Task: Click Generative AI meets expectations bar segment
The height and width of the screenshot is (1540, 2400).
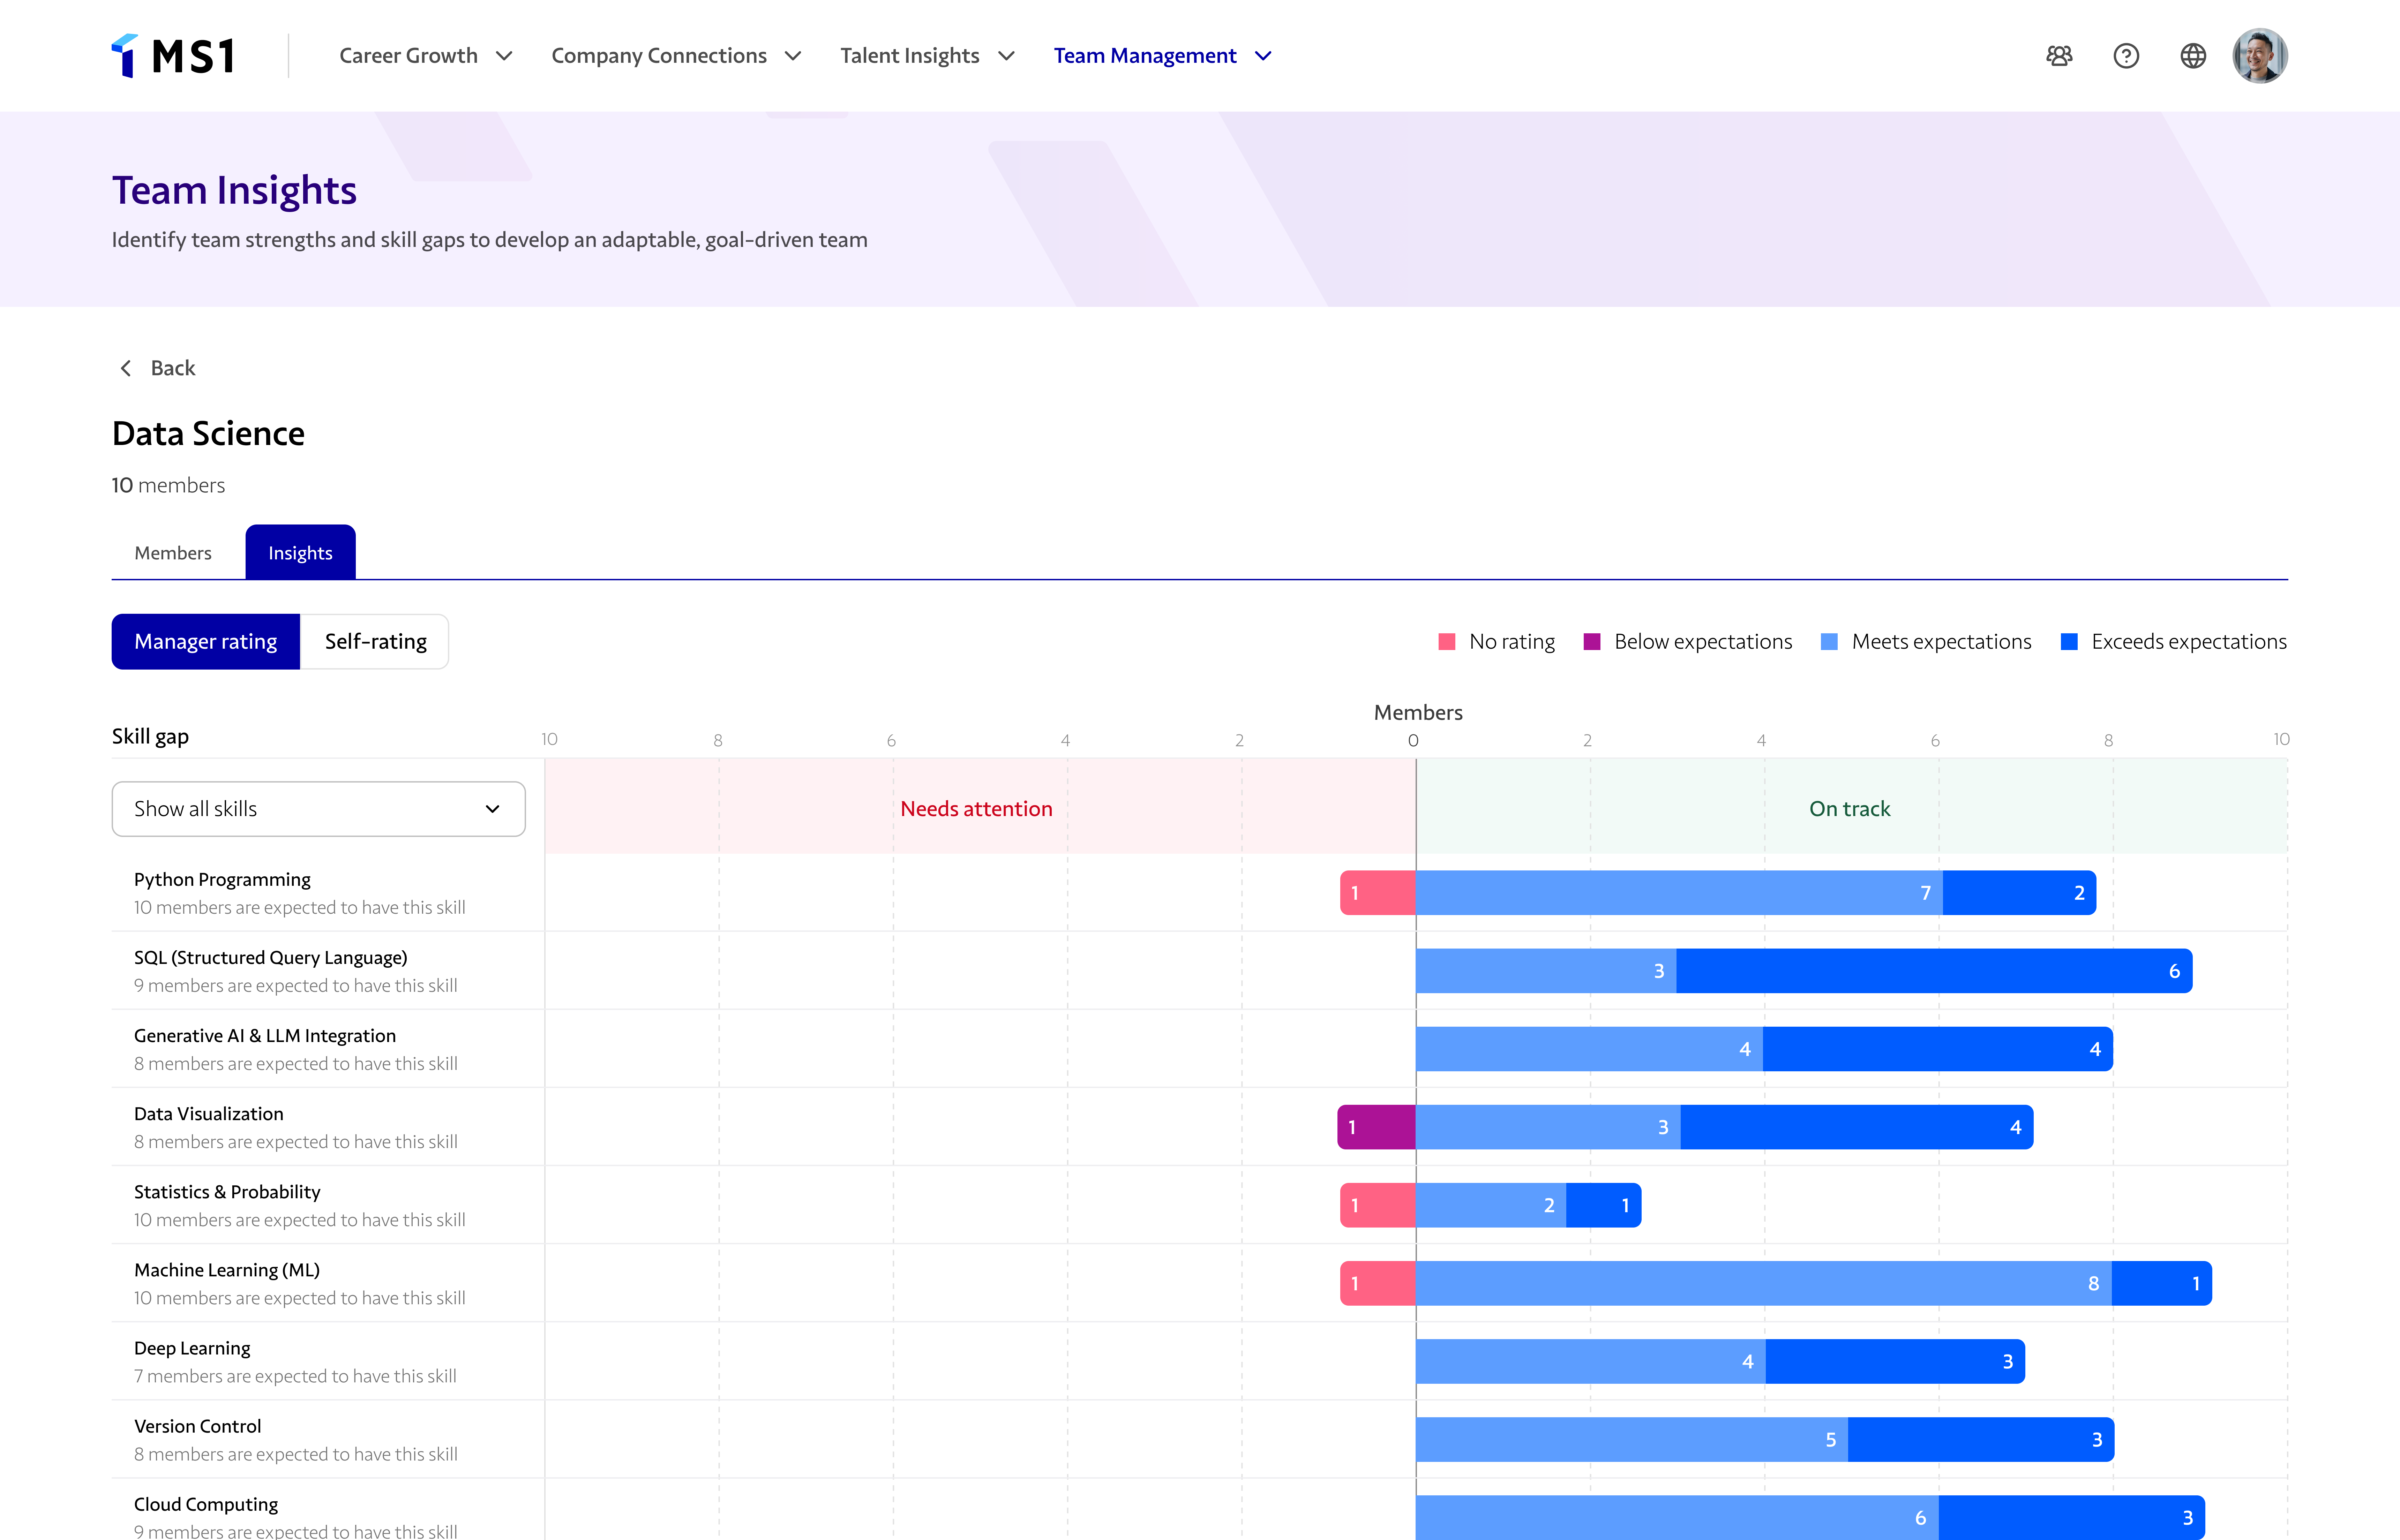Action: 1589,1049
